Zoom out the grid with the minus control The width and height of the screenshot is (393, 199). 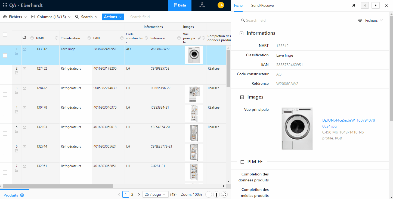(208, 194)
